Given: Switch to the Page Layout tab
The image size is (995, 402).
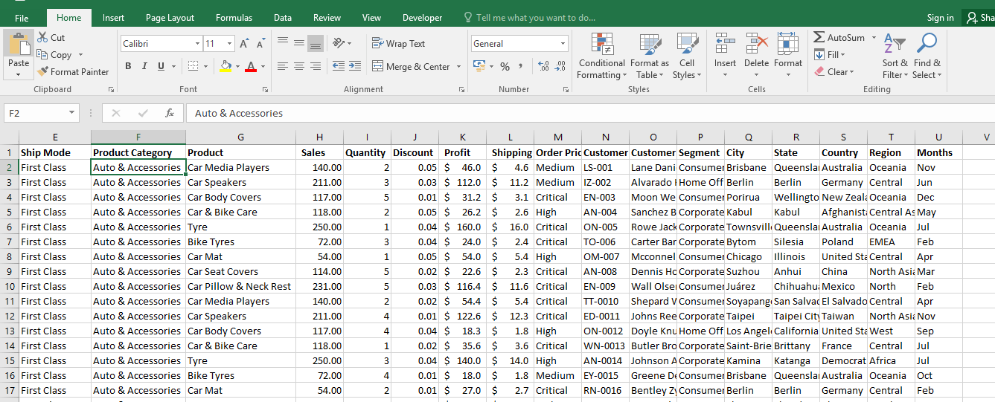Looking at the screenshot, I should tap(170, 18).
